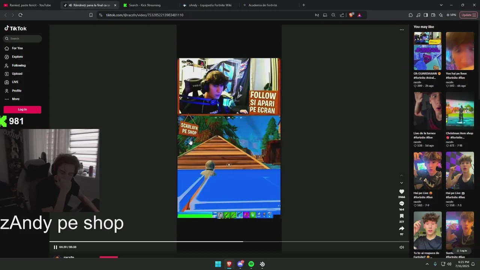Close the TikTok tab
Viewport: 480px width, 270px height.
[115, 5]
